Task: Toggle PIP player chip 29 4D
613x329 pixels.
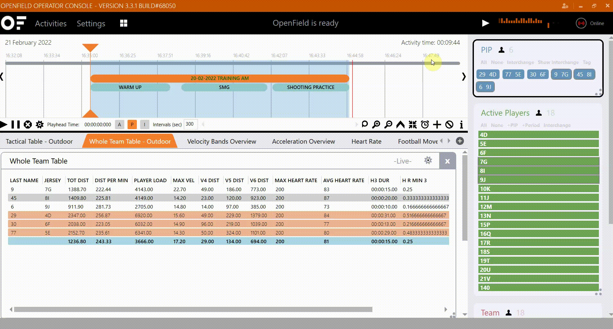Action: point(488,75)
